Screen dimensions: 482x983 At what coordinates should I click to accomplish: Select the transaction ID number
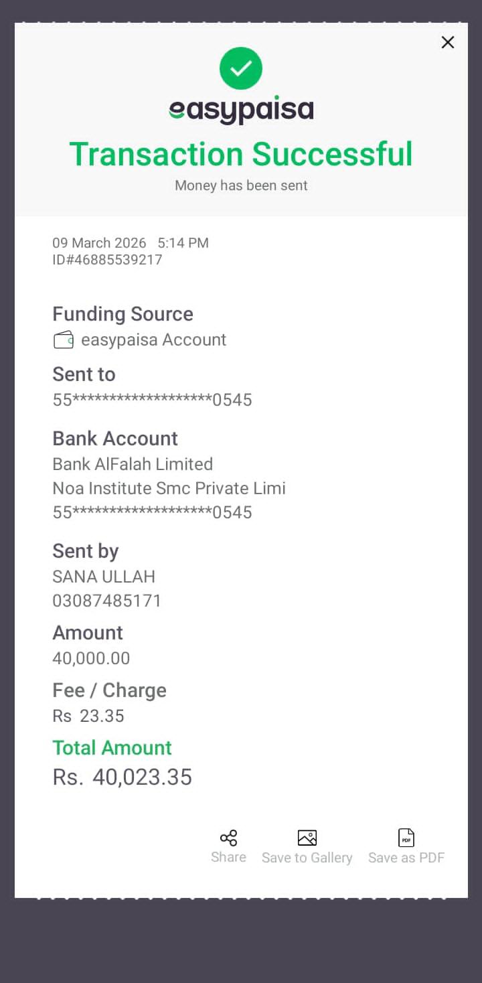point(107,260)
